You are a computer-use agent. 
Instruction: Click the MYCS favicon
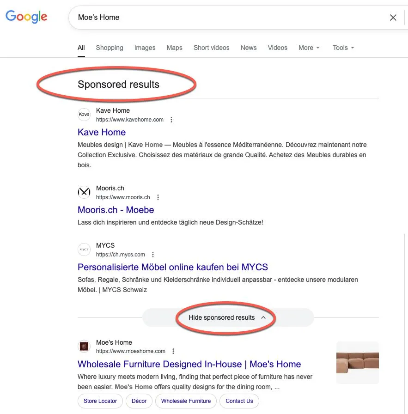tap(84, 250)
